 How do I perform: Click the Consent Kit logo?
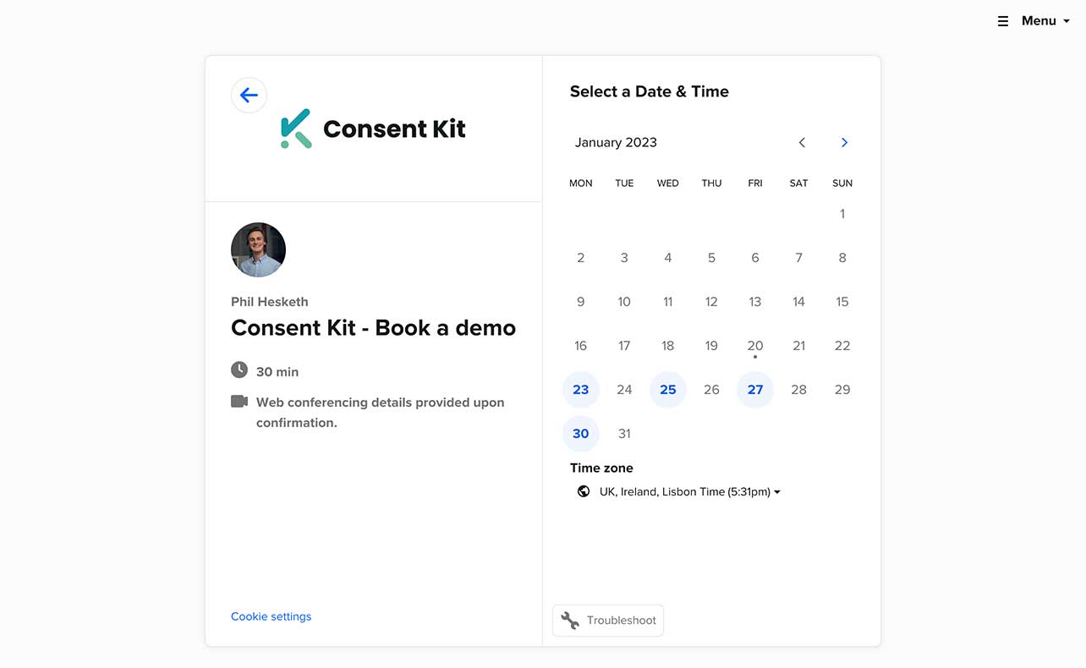pos(373,129)
